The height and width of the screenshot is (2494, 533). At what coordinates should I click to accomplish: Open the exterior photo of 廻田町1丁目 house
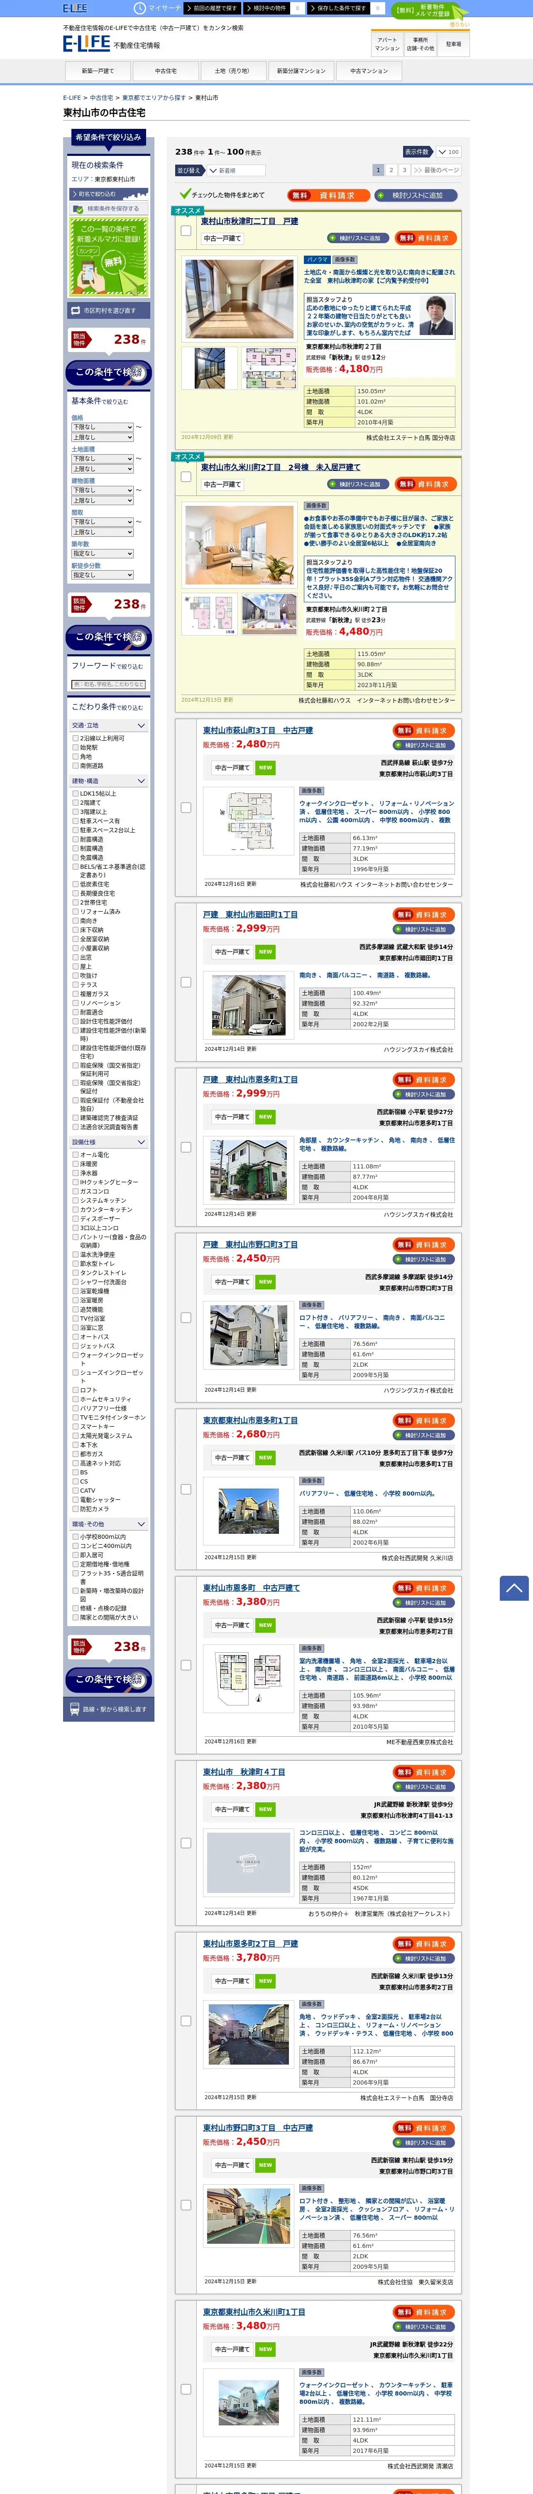coord(249,1005)
